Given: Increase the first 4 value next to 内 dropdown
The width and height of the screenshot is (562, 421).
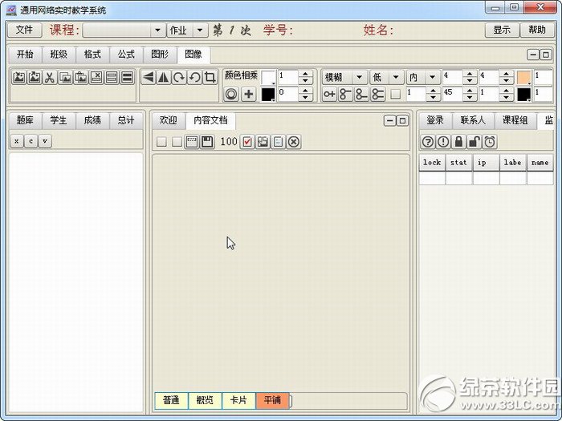Looking at the screenshot, I should pos(470,74).
